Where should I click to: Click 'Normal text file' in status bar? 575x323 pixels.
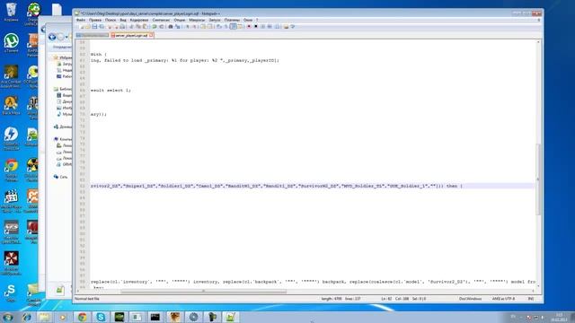click(87, 299)
